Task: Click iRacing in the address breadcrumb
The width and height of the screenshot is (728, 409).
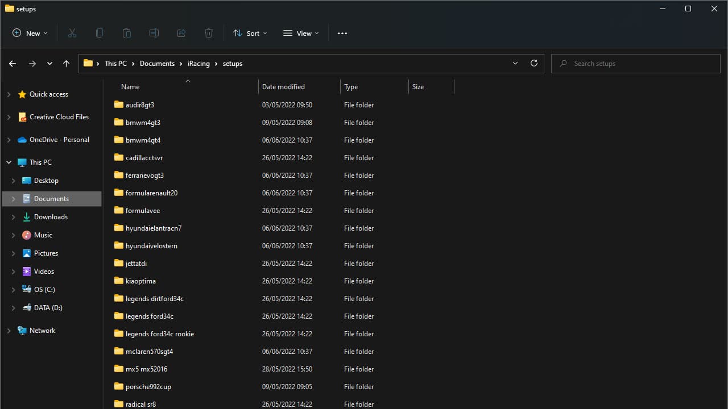Action: (198, 64)
